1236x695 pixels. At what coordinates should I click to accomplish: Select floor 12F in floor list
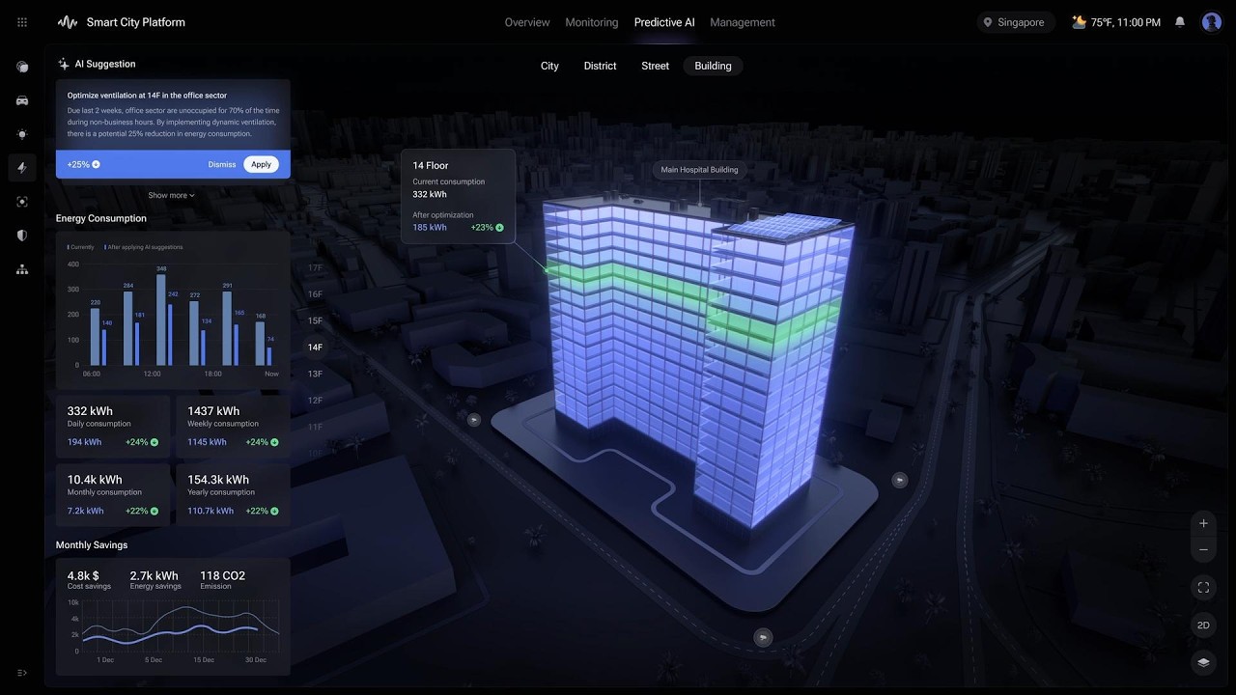pos(315,401)
